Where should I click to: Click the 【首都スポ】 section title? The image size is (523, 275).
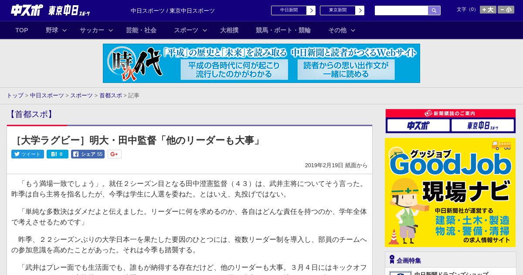point(31,114)
